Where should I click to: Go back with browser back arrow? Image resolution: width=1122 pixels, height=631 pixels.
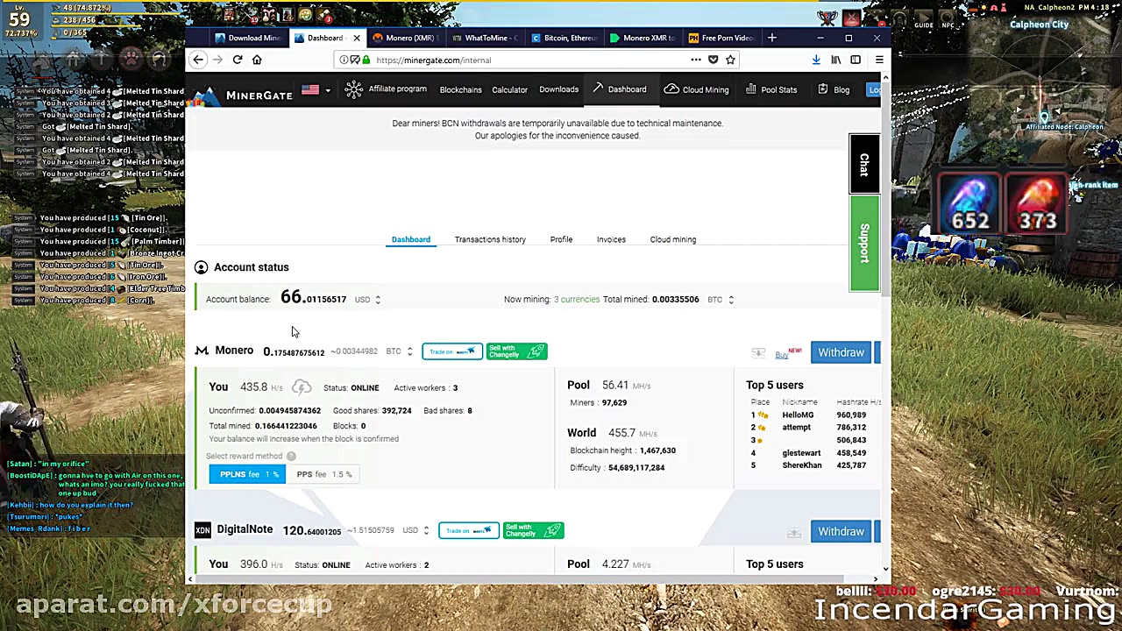click(x=198, y=60)
